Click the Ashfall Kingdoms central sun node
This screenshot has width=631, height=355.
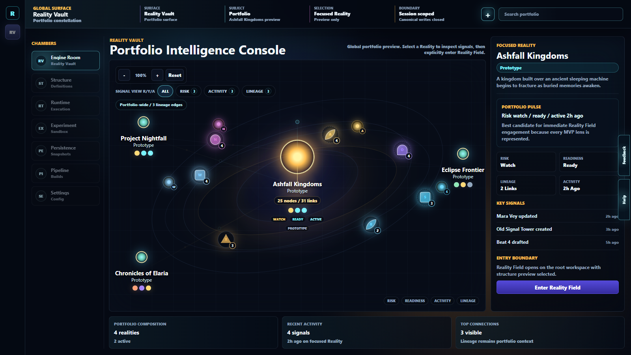pyautogui.click(x=297, y=157)
